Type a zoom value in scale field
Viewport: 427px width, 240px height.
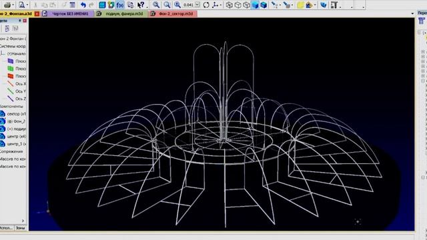tap(188, 5)
